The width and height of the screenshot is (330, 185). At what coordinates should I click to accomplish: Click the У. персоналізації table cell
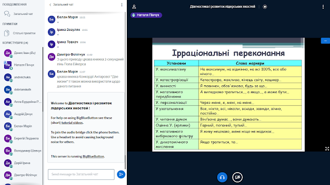click(176, 103)
